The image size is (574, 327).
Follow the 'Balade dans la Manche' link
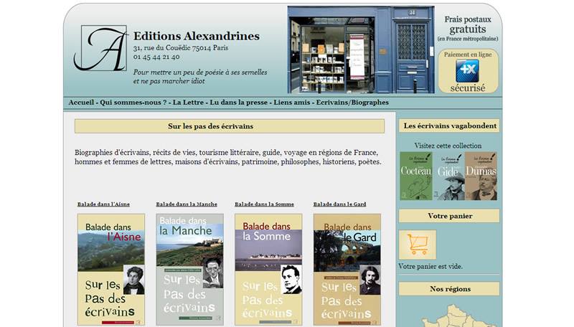(x=187, y=204)
